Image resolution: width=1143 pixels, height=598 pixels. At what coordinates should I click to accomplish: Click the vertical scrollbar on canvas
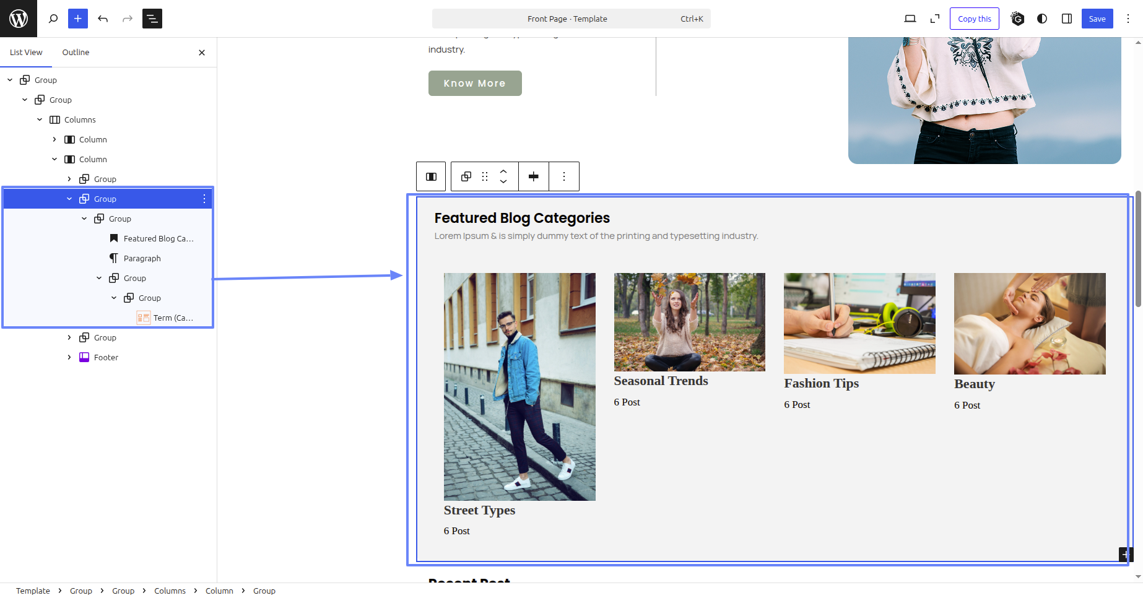(x=1138, y=249)
